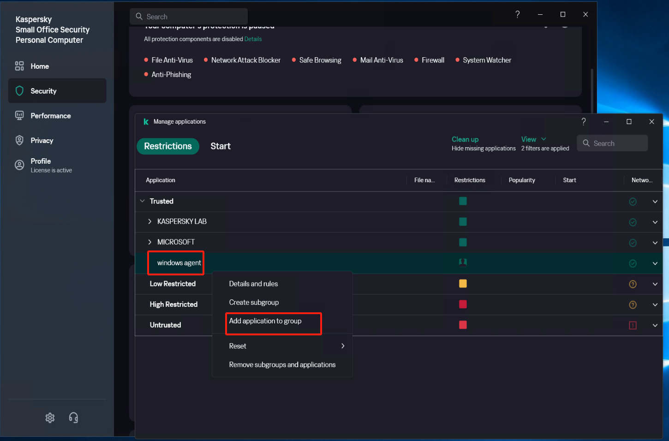Viewport: 669px width, 441px height.
Task: Click the Privacy icon in sidebar
Action: pyautogui.click(x=19, y=141)
